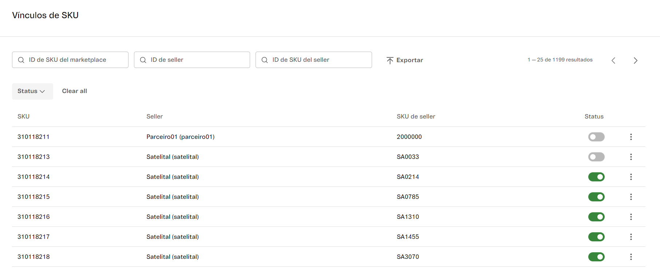
Task: Open more options for SKU 310118218
Action: 631,257
